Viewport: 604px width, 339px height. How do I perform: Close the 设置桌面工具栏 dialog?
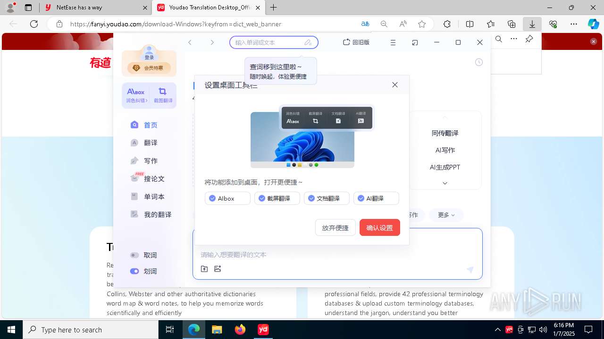pyautogui.click(x=395, y=85)
